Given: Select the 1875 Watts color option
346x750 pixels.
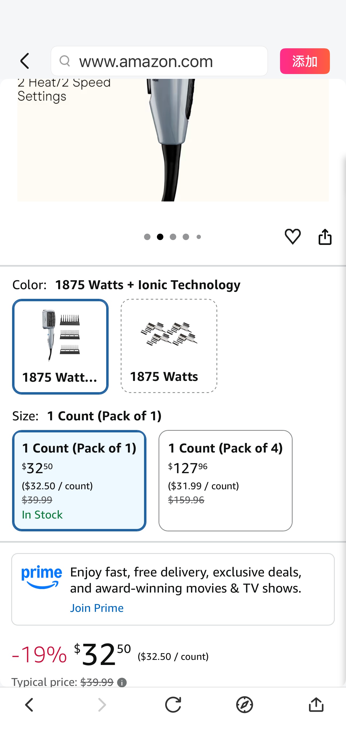Looking at the screenshot, I should [x=169, y=346].
